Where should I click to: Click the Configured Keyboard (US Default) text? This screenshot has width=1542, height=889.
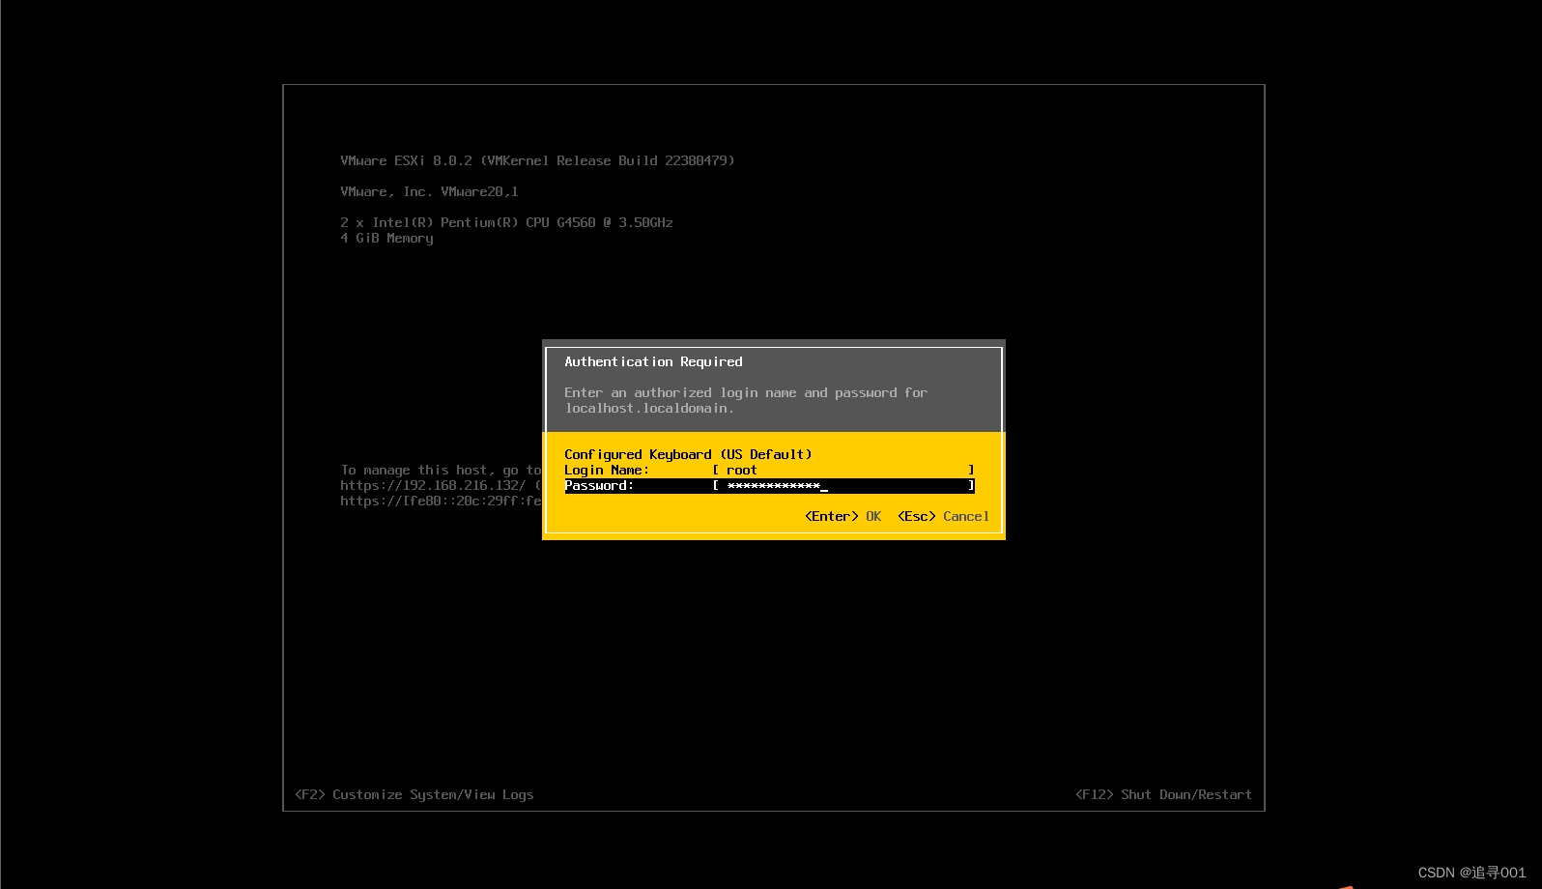point(688,455)
